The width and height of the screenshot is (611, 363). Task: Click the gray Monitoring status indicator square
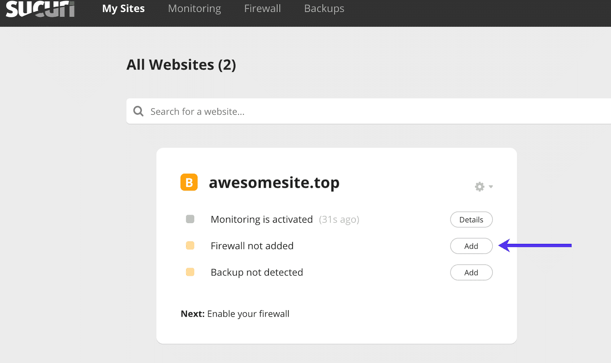(190, 219)
